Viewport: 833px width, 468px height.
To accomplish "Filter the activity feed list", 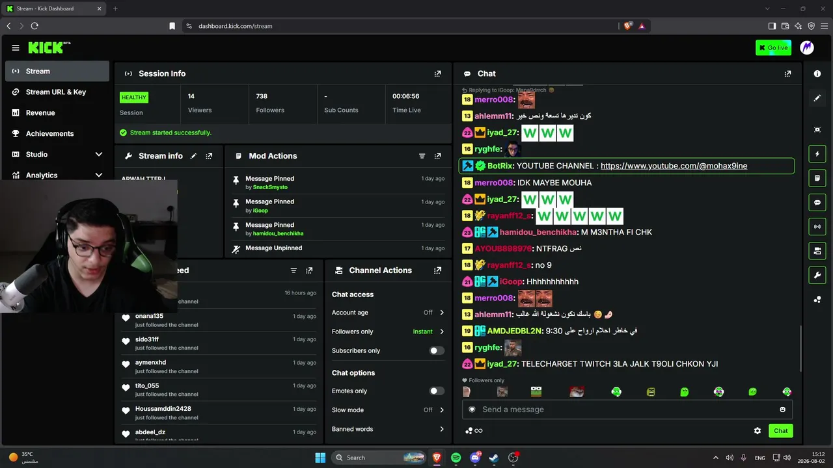I will click(294, 270).
